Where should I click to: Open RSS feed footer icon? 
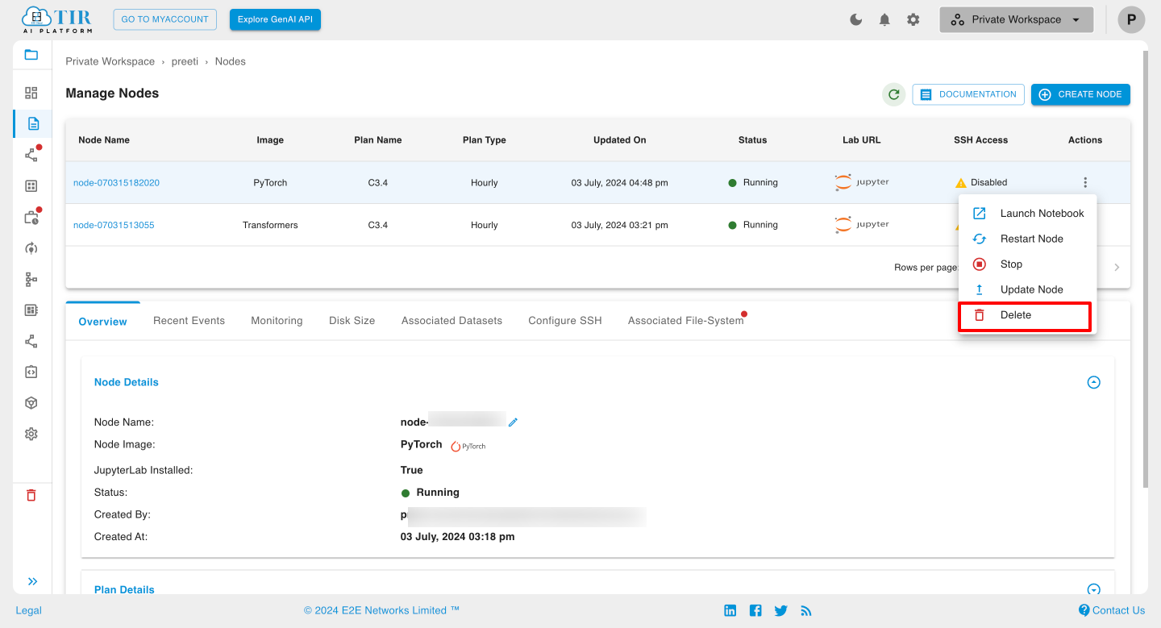pos(805,610)
